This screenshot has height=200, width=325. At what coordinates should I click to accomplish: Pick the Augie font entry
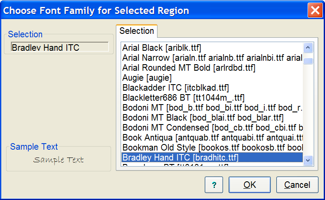coord(147,78)
